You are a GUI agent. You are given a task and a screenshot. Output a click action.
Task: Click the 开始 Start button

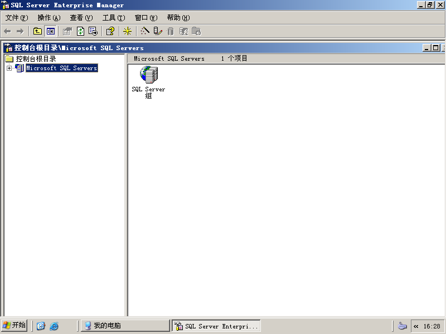coord(14,326)
